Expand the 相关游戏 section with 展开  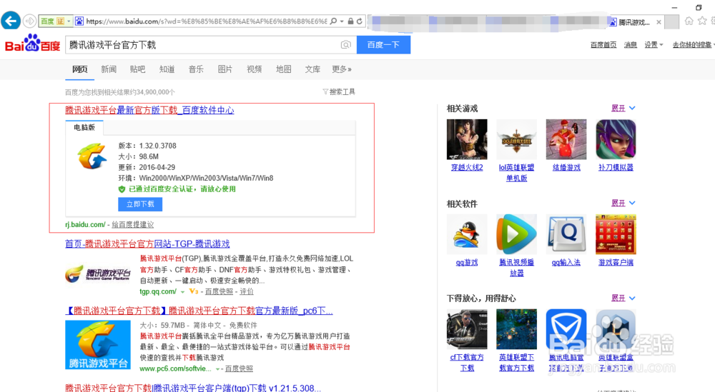(x=623, y=109)
